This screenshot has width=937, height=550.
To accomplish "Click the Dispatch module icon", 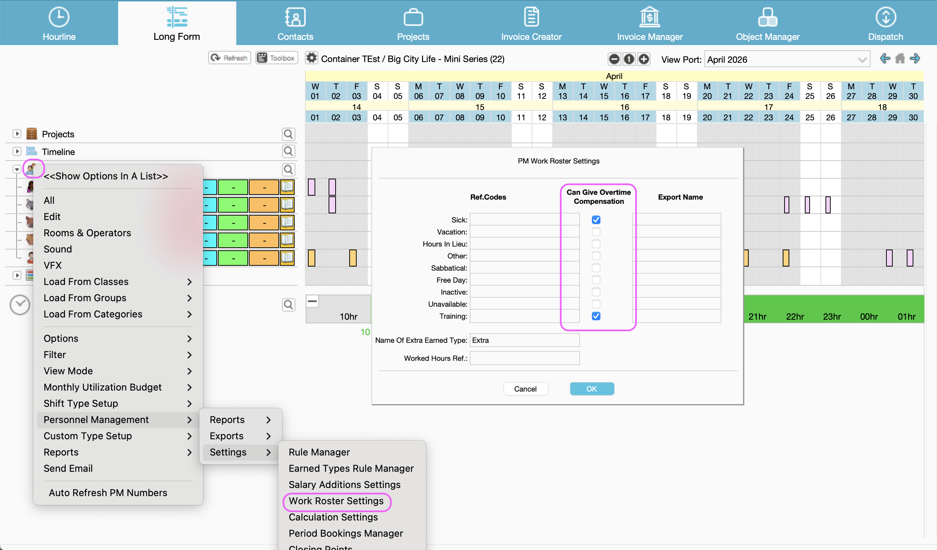I will [885, 17].
